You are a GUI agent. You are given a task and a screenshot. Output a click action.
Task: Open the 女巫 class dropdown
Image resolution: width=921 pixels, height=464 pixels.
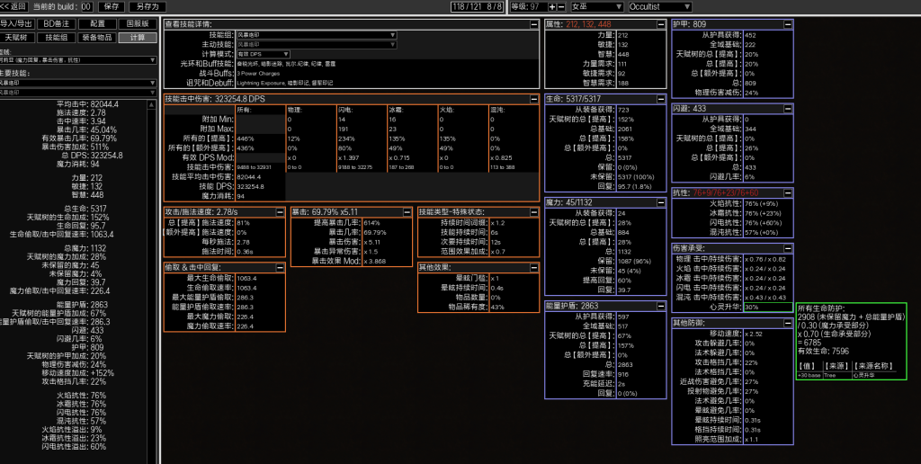[x=597, y=6]
